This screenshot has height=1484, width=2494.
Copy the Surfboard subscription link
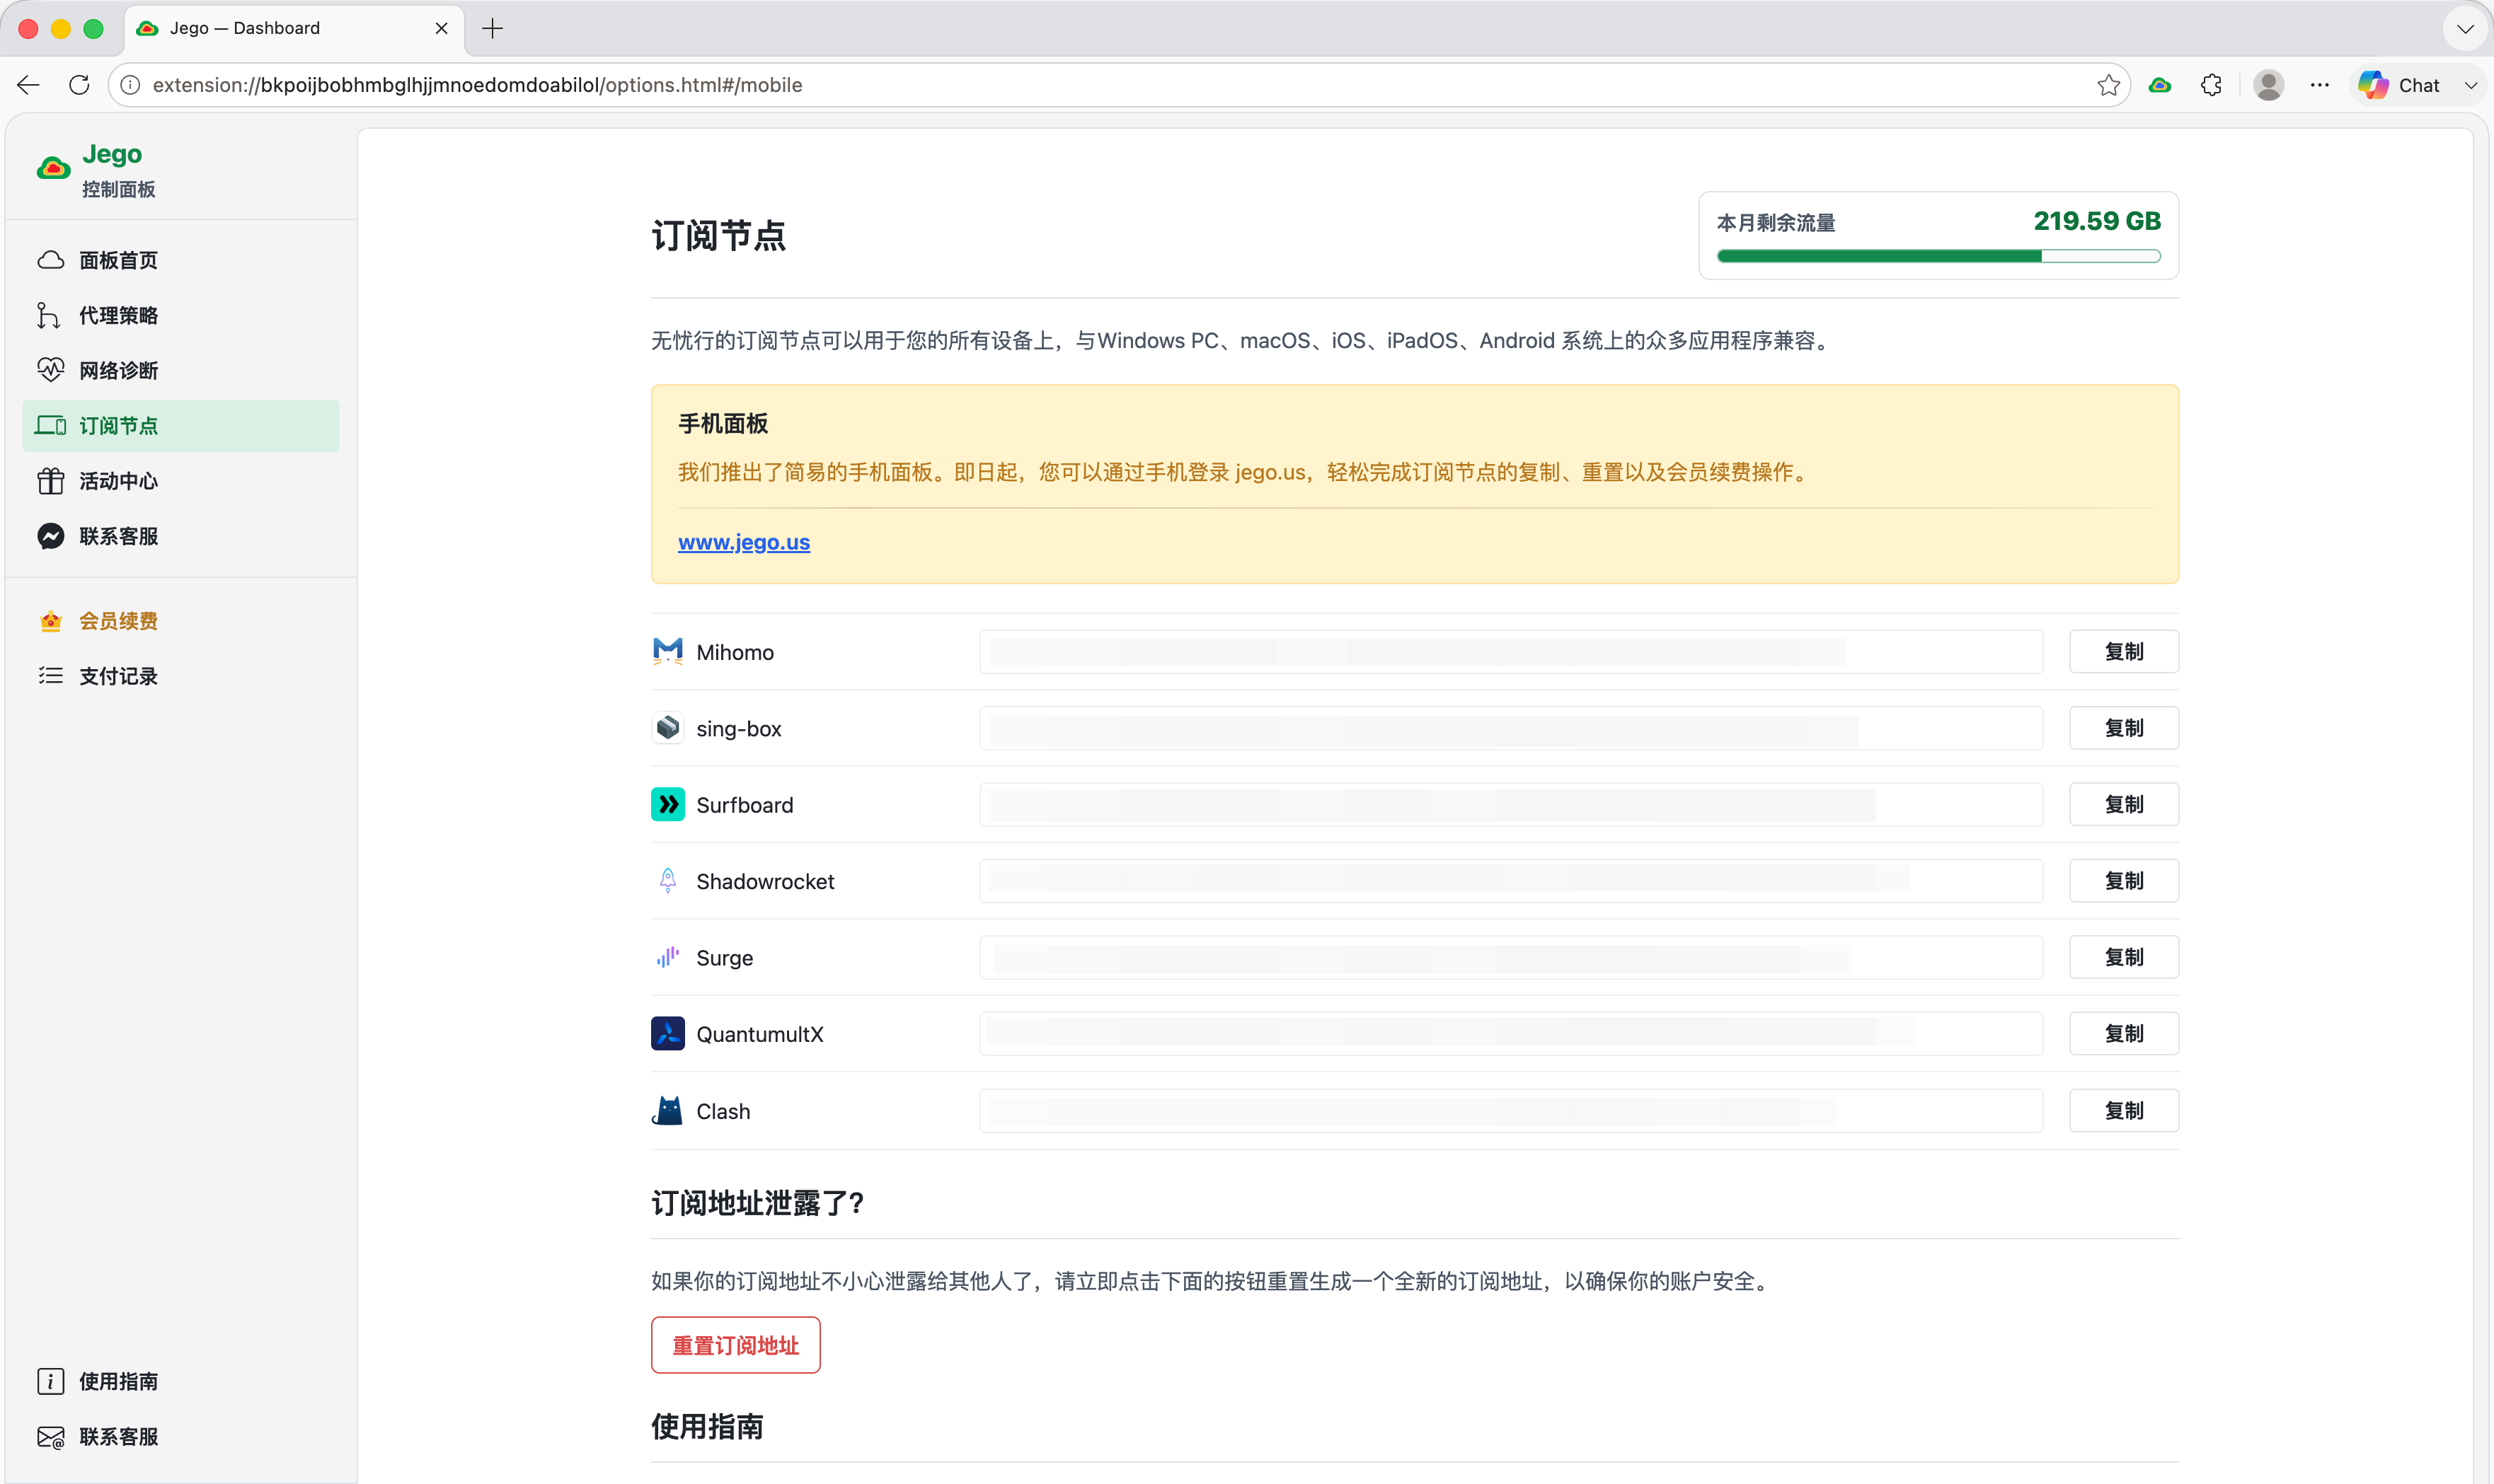tap(2124, 804)
